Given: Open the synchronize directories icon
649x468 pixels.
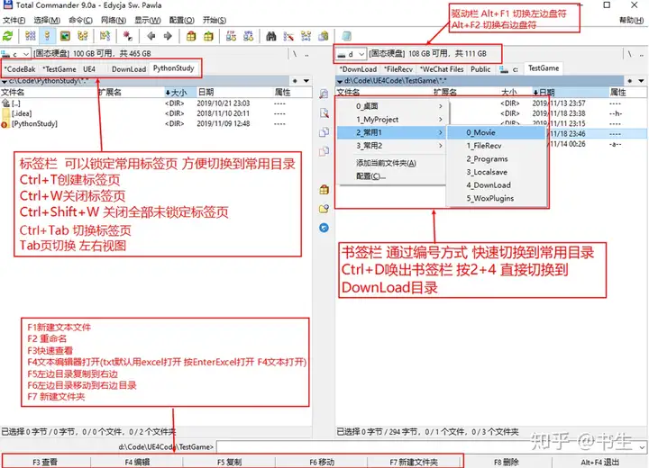Looking at the screenshot, I should [x=306, y=36].
